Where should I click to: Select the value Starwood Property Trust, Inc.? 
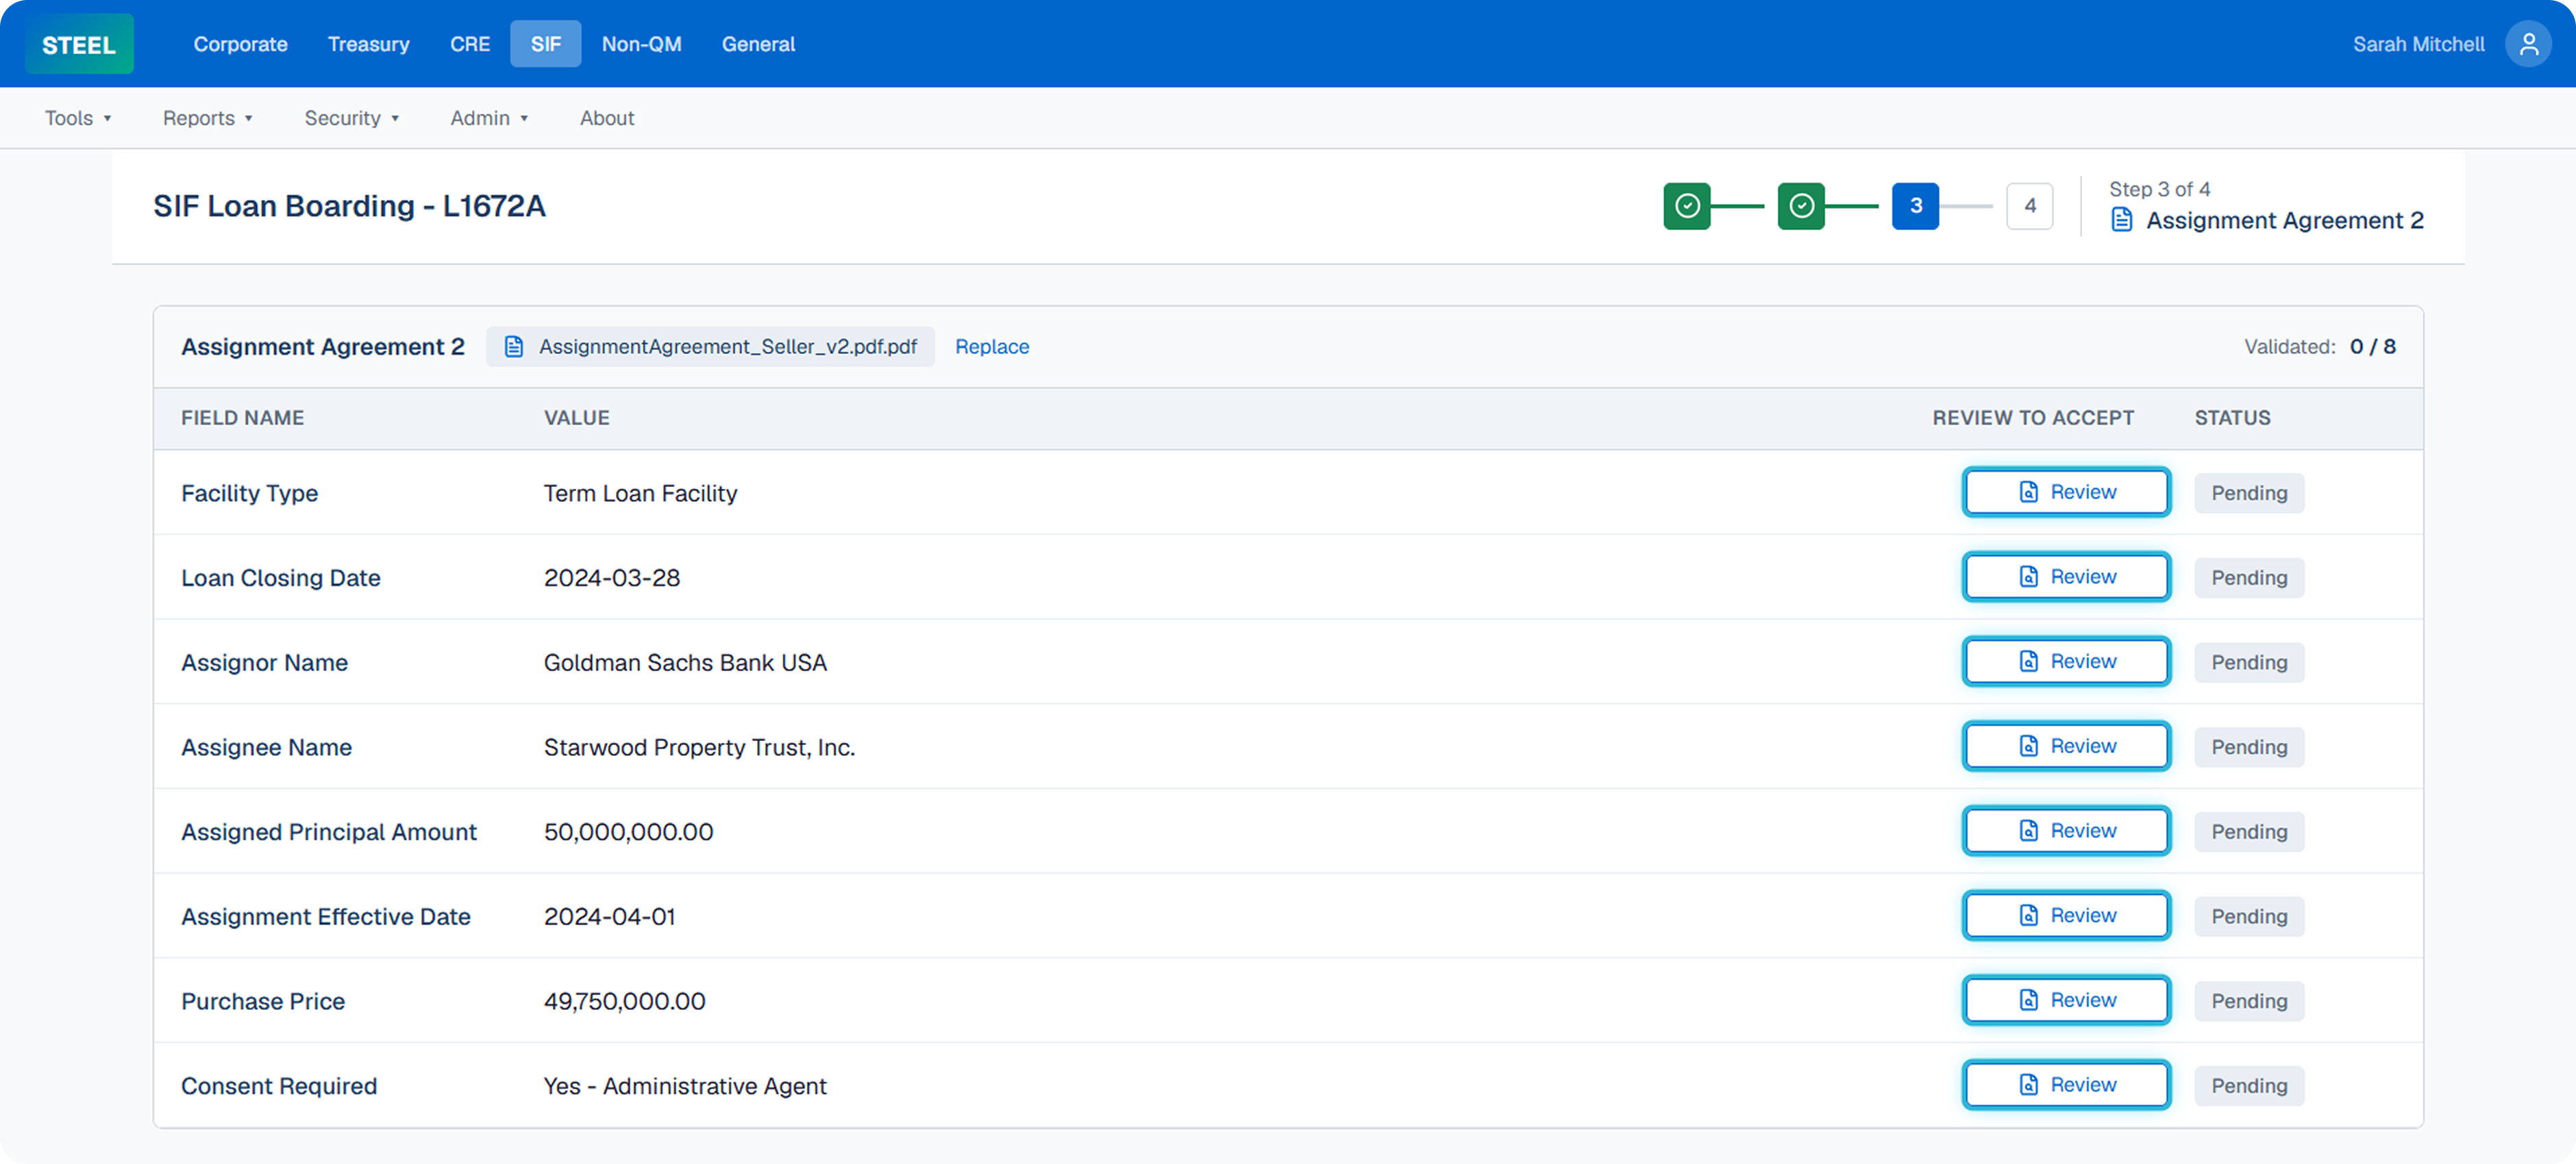[x=699, y=748]
